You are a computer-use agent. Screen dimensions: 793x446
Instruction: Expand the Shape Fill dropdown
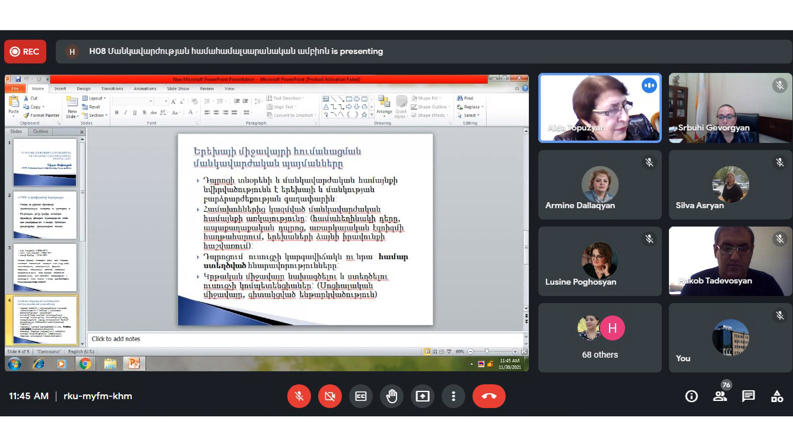[x=429, y=98]
